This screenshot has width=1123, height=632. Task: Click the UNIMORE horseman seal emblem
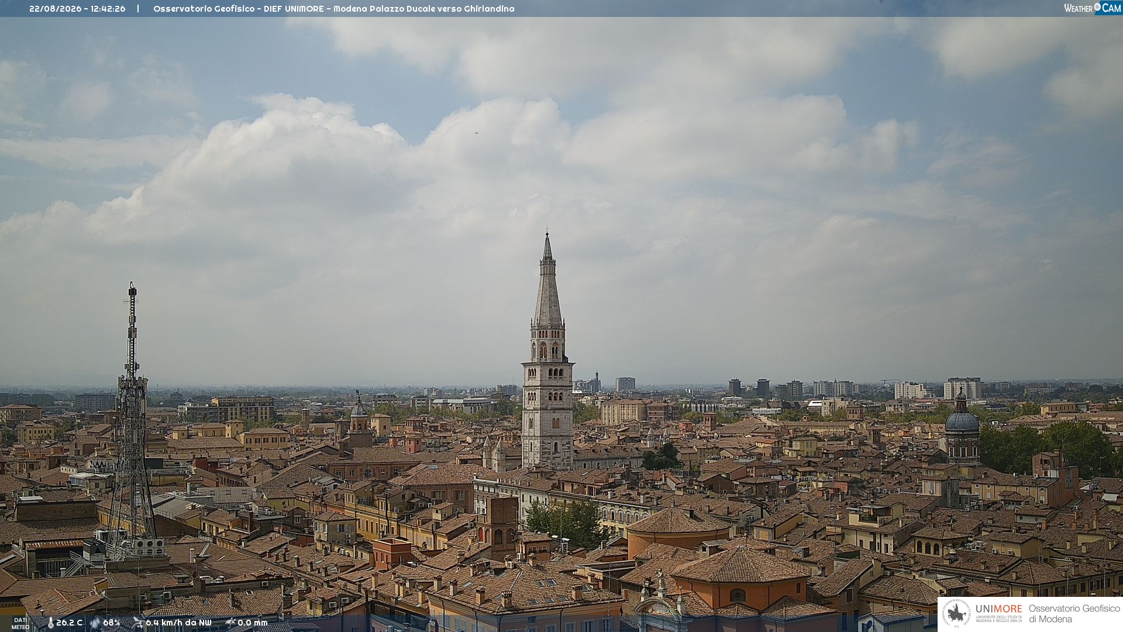click(956, 613)
